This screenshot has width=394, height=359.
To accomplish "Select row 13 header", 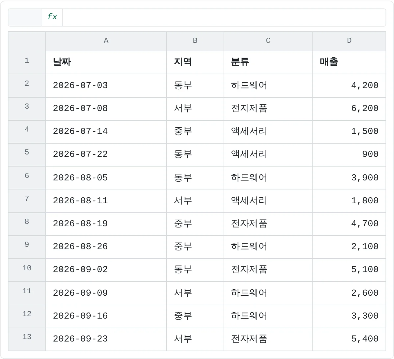I will coord(27,339).
